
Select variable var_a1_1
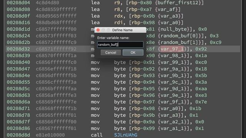172,128
